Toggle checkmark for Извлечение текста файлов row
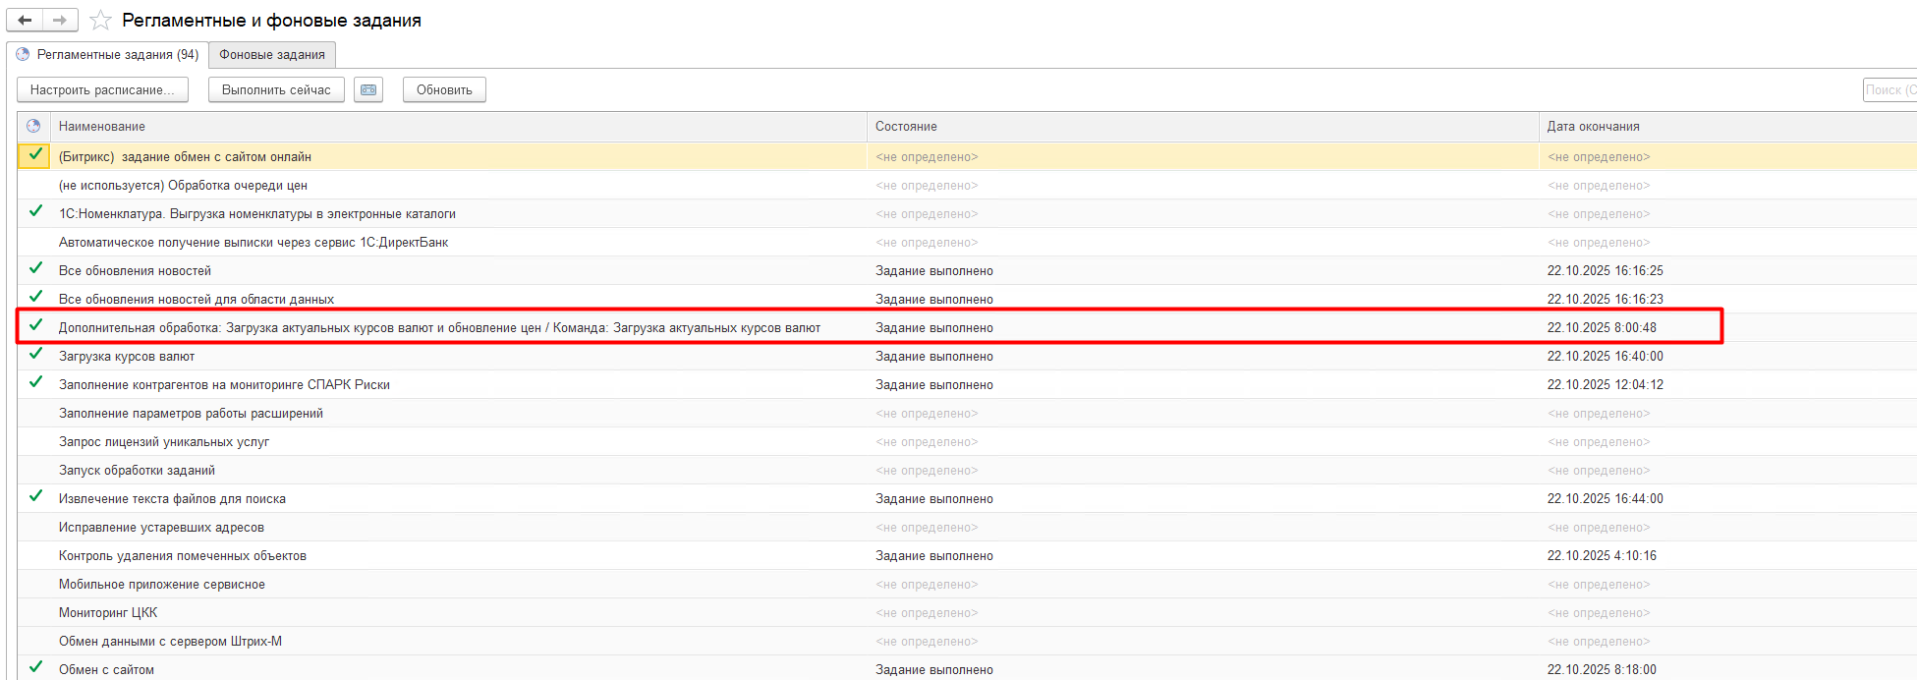Viewport: 1917px width, 680px height. (35, 497)
